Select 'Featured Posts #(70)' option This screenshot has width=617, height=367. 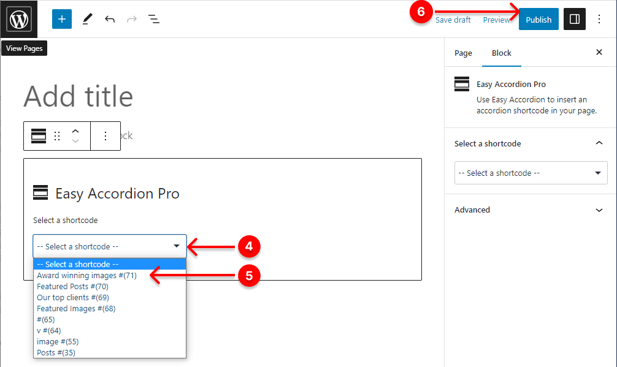[x=110, y=287]
